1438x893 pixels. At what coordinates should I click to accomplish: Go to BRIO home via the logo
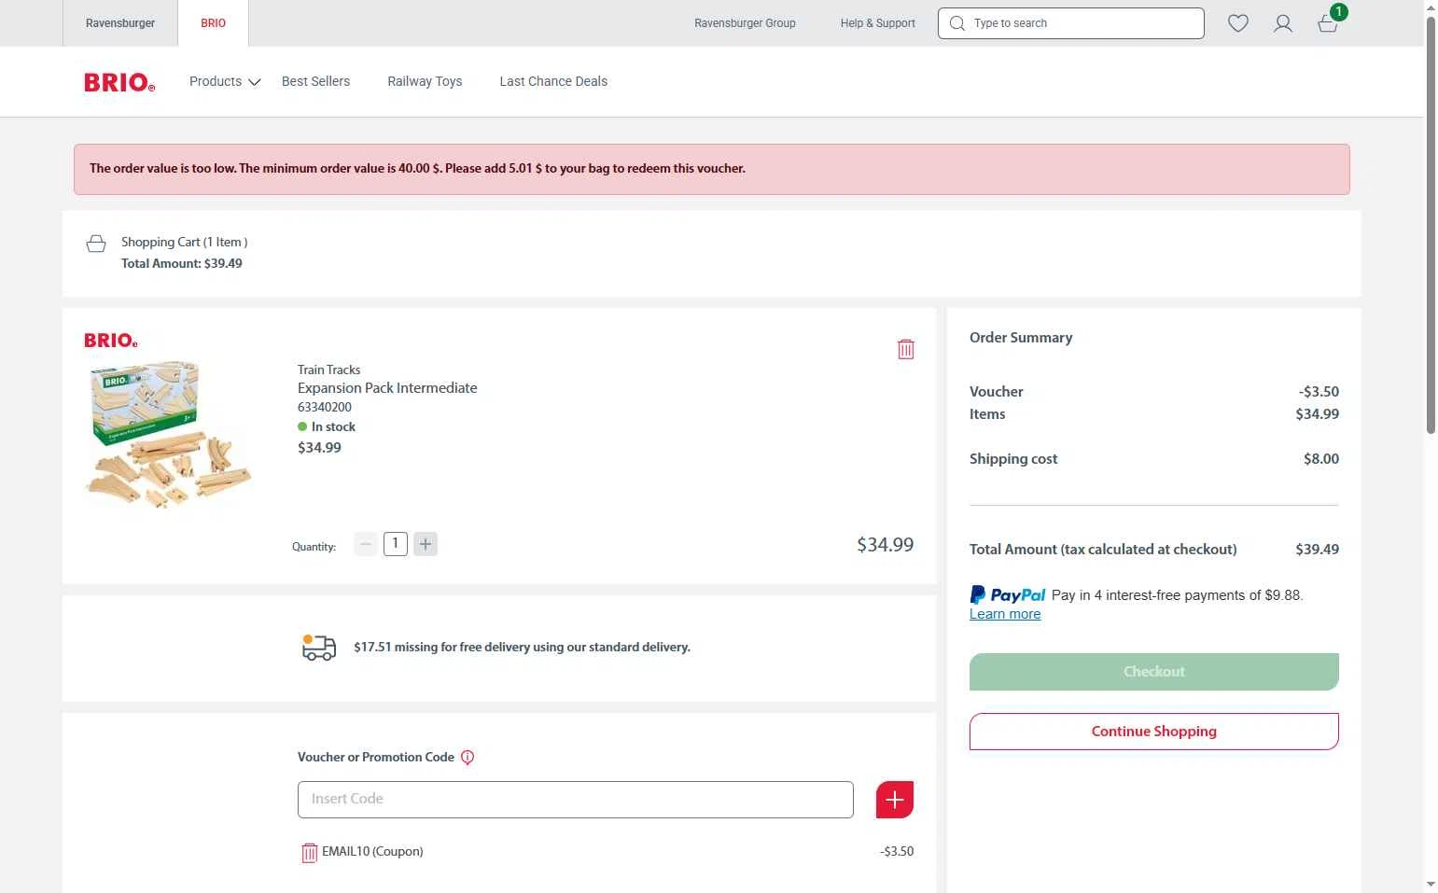coord(119,82)
